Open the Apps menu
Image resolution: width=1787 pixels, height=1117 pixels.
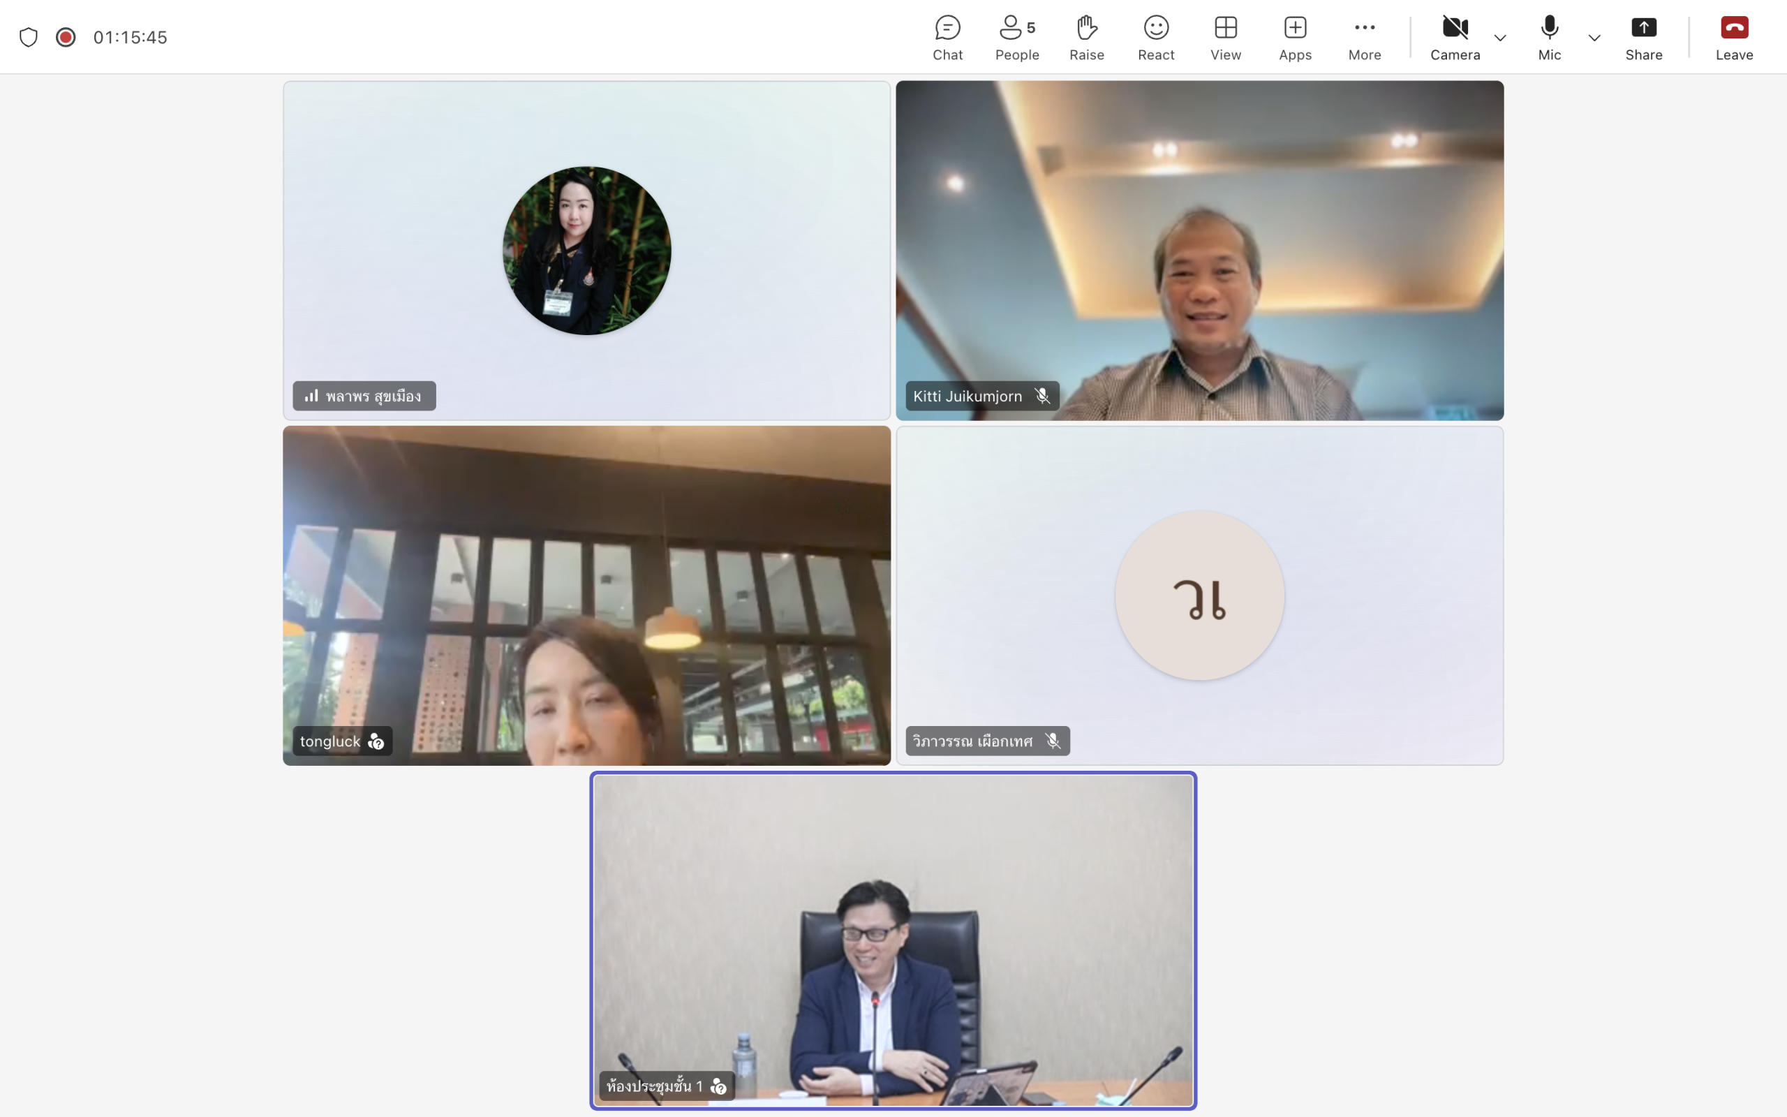click(x=1294, y=38)
